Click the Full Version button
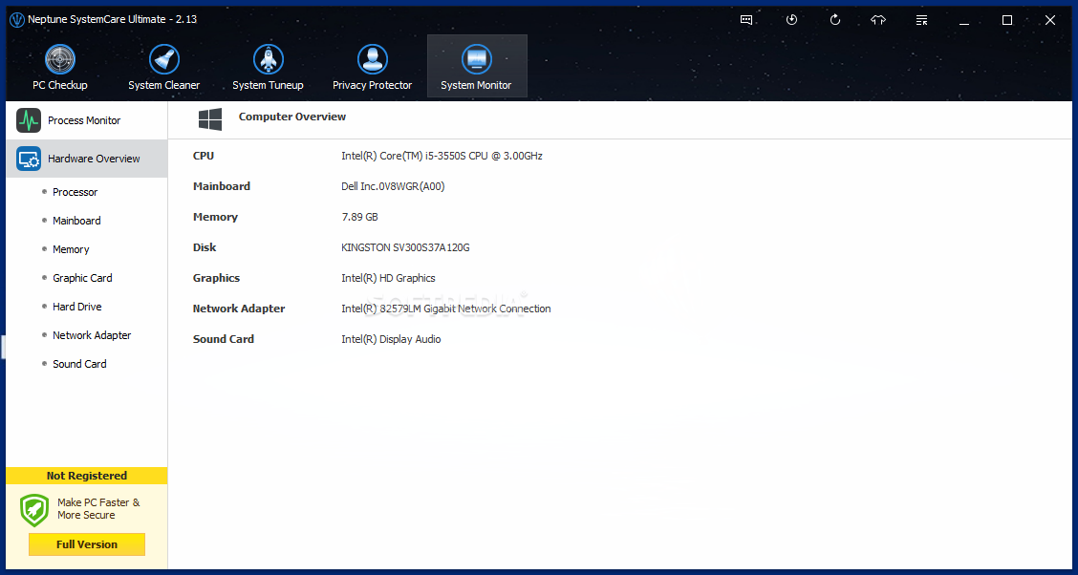Image resolution: width=1078 pixels, height=575 pixels. point(87,544)
